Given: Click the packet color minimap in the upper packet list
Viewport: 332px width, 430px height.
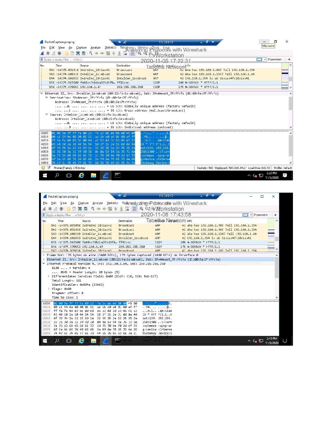Looking at the screenshot, I should (x=285, y=76).
